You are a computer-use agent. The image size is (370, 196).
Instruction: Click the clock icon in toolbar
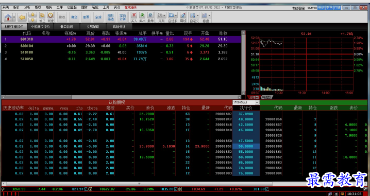(x=51, y=15)
